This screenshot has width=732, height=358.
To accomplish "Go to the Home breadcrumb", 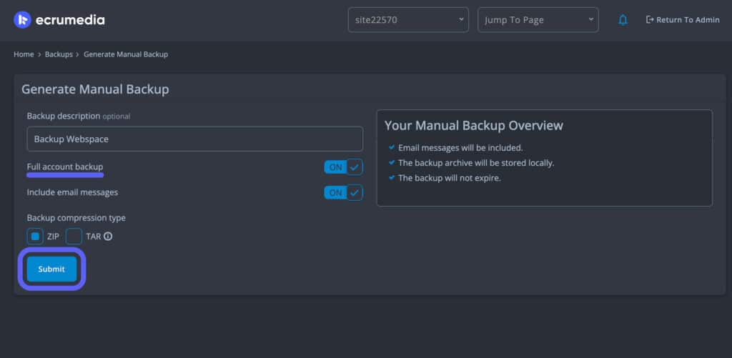I will click(x=24, y=54).
